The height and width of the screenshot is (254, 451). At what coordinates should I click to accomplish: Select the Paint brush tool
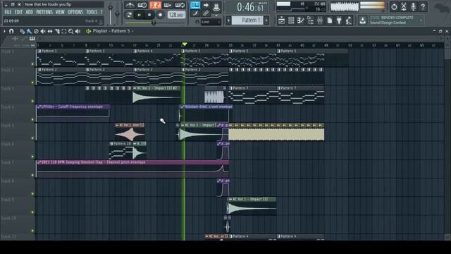(29, 31)
